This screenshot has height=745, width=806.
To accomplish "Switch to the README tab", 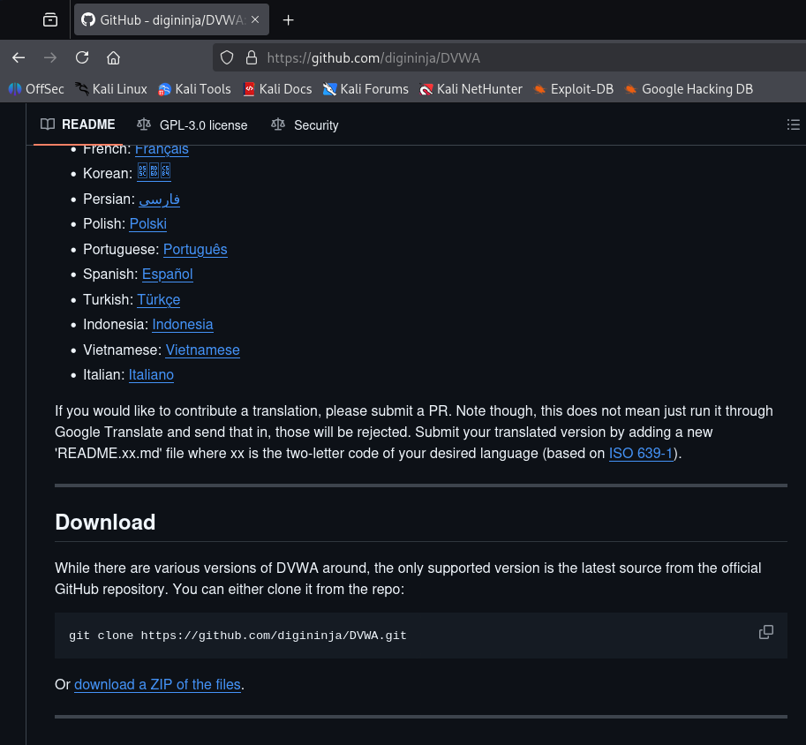I will pyautogui.click(x=79, y=124).
